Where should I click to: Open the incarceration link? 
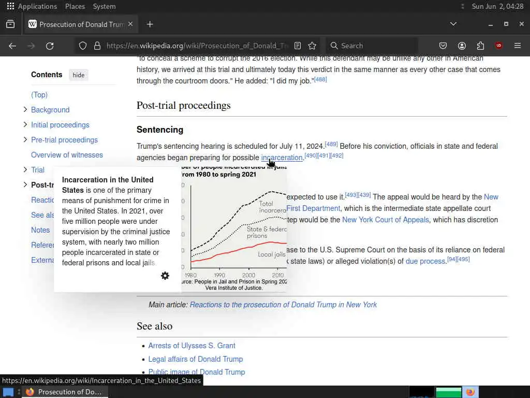[x=282, y=158]
